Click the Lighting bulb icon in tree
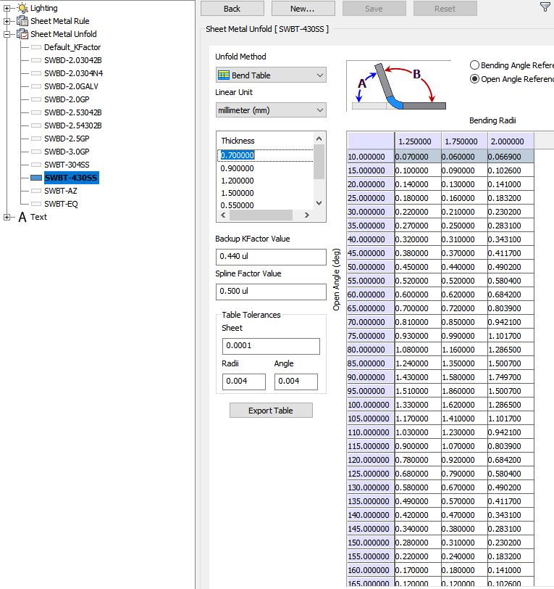The width and height of the screenshot is (554, 589). point(22,8)
